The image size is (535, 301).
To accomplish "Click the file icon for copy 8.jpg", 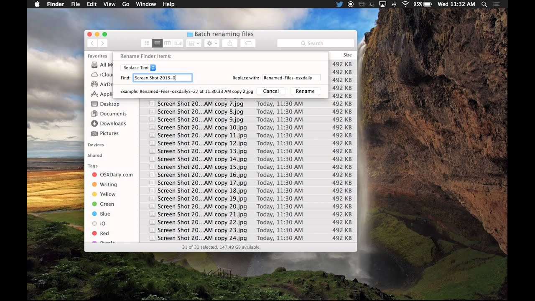I will tap(152, 112).
